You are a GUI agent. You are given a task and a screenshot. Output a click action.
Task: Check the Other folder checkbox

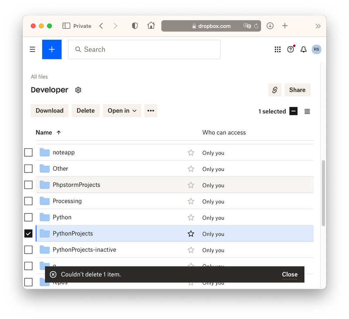[28, 169]
